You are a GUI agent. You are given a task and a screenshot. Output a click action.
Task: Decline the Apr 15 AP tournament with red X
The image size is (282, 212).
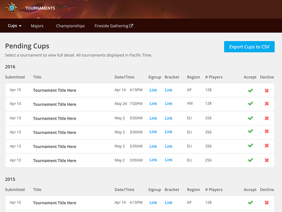coord(267,90)
